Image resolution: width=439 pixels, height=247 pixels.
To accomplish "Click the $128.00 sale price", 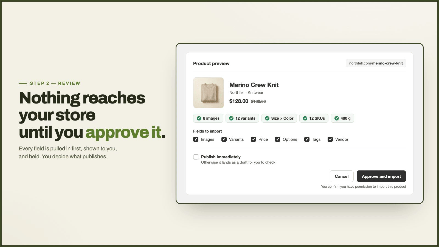I will pyautogui.click(x=239, y=101).
